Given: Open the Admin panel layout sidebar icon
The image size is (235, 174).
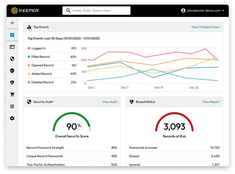Looking at the screenshot, I should pos(12,47).
